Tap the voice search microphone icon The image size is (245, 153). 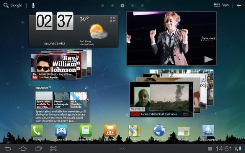33,5
